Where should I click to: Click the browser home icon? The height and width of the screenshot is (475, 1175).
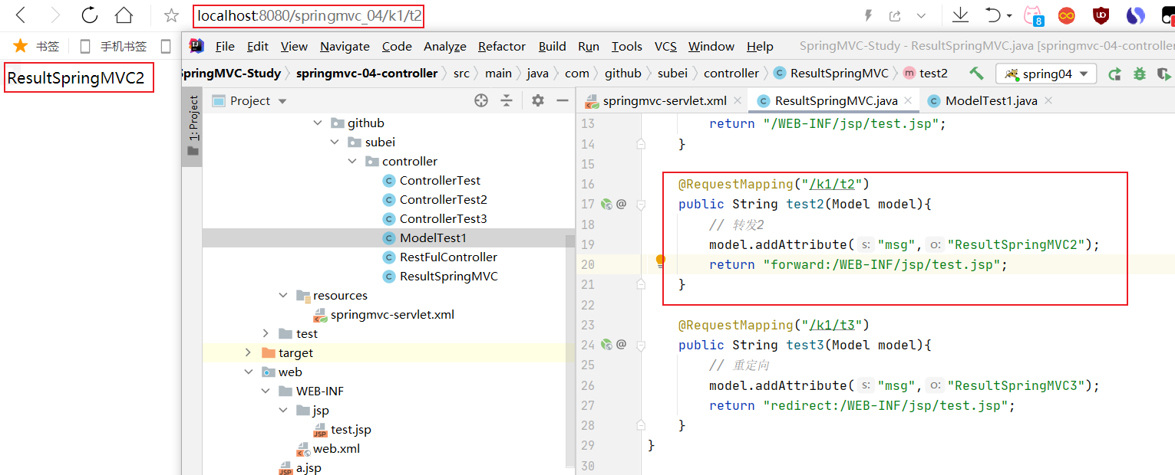click(x=124, y=15)
